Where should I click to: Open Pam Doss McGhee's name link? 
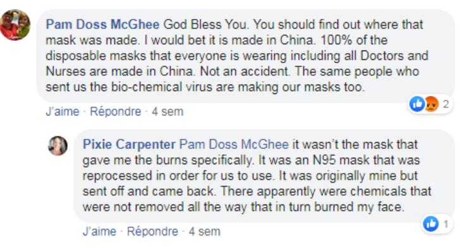point(102,25)
